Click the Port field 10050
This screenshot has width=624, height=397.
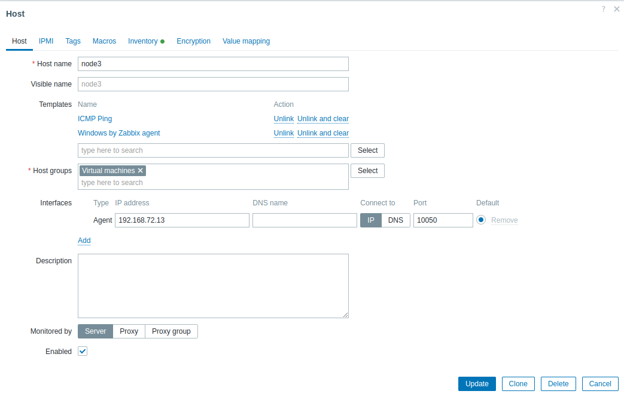point(443,220)
